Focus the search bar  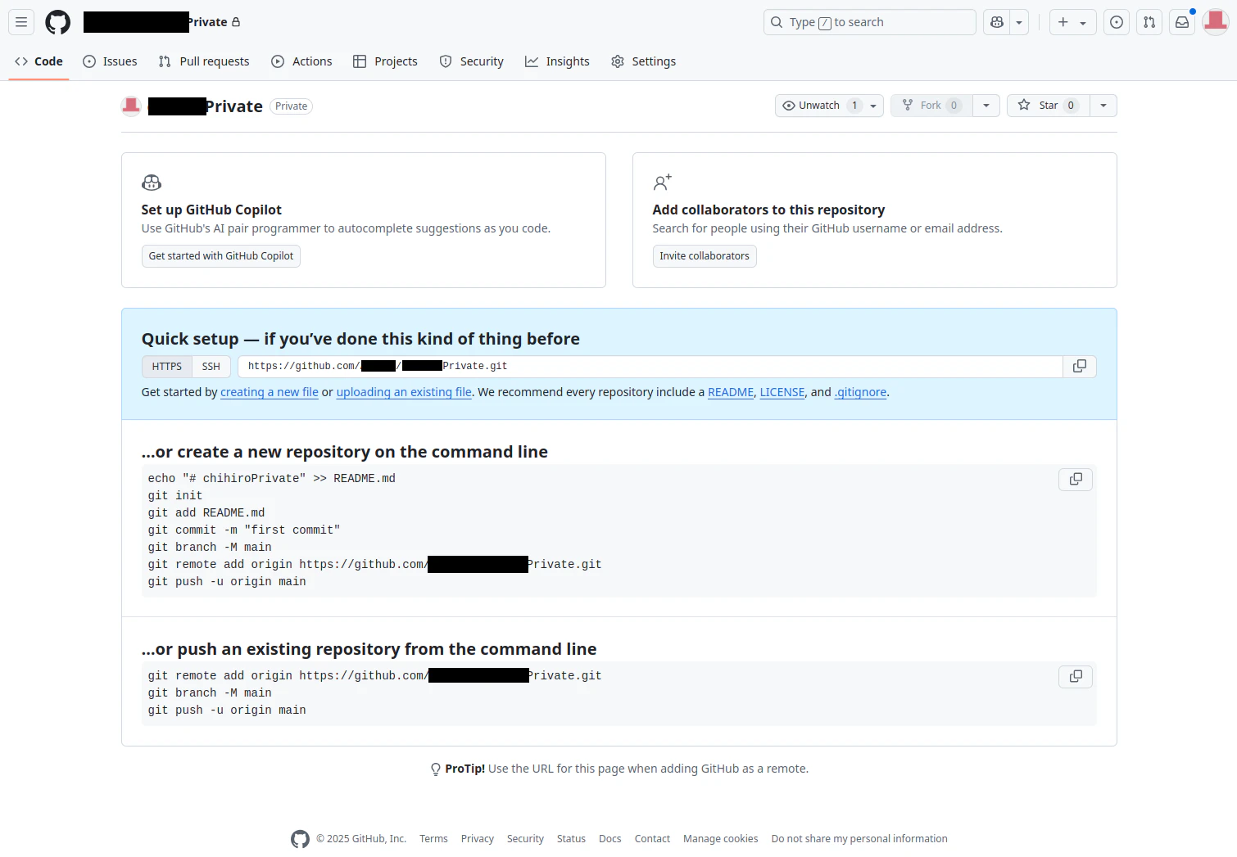coord(869,22)
